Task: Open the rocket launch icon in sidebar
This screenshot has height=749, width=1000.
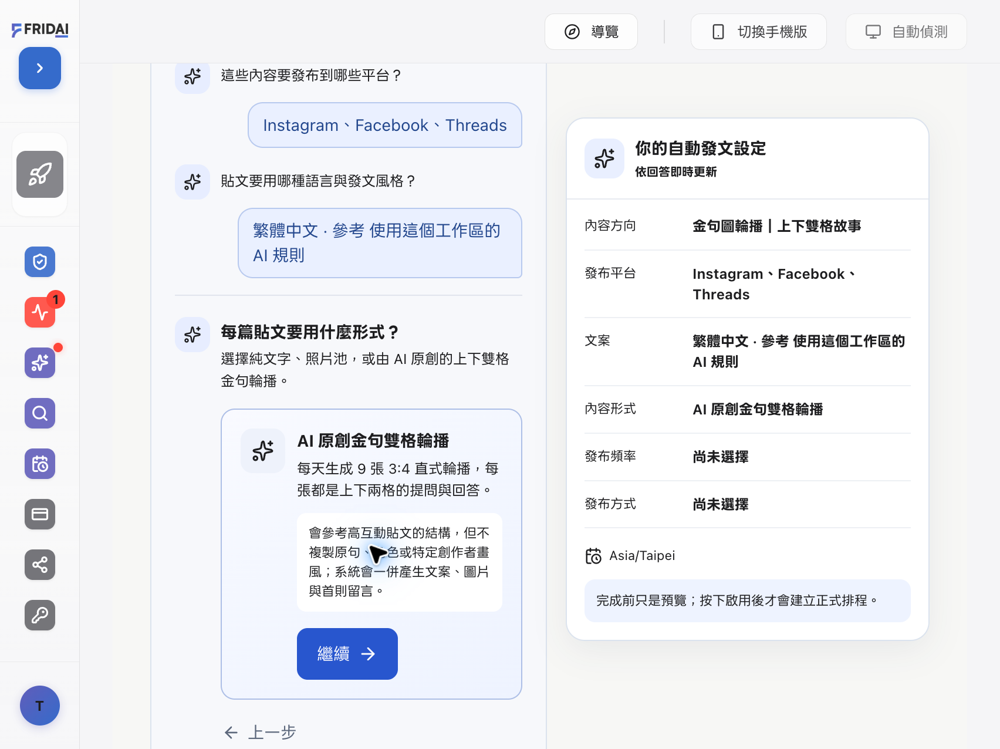Action: tap(40, 174)
